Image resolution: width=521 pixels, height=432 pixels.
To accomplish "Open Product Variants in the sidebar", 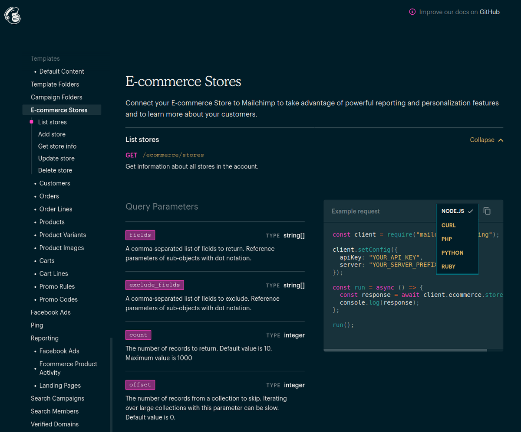I will (63, 235).
